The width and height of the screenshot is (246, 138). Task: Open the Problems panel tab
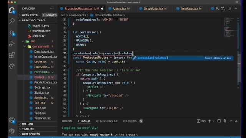130,121
